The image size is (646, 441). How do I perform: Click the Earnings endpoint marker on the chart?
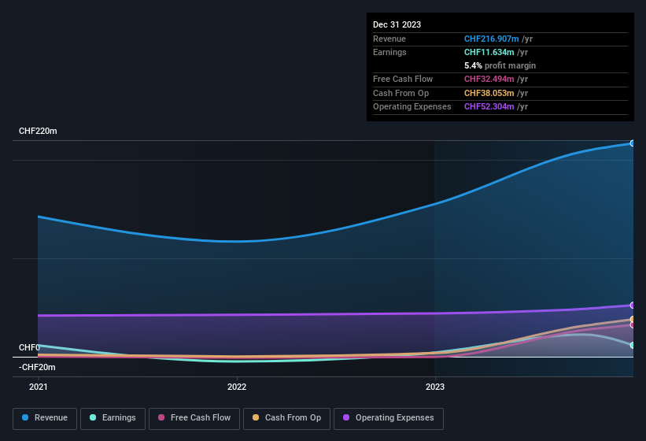pos(632,346)
